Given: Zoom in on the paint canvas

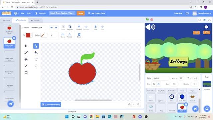Looking at the screenshot, I should click(x=138, y=104).
